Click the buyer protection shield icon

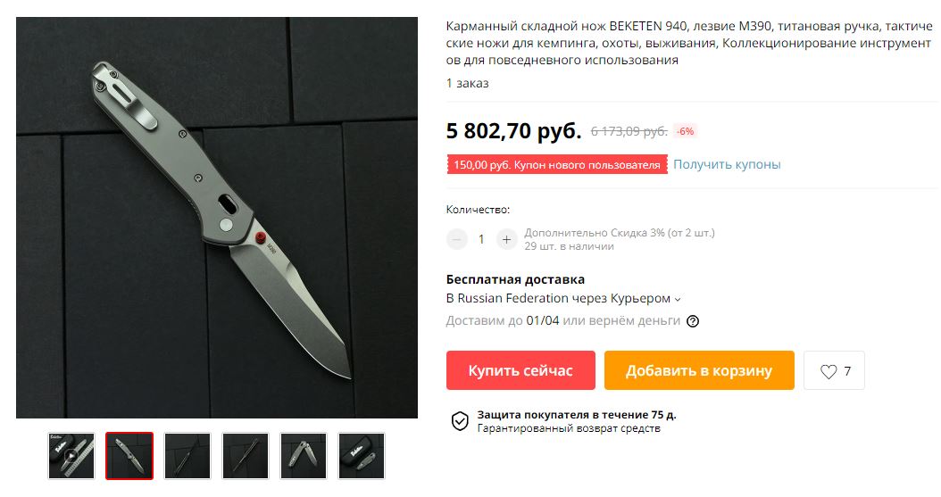click(460, 421)
